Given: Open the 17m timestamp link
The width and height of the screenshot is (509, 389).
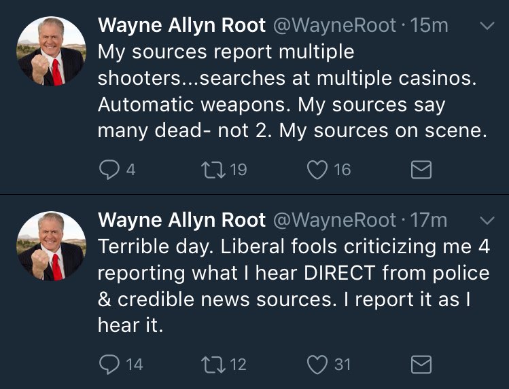Looking at the screenshot, I should click(429, 221).
